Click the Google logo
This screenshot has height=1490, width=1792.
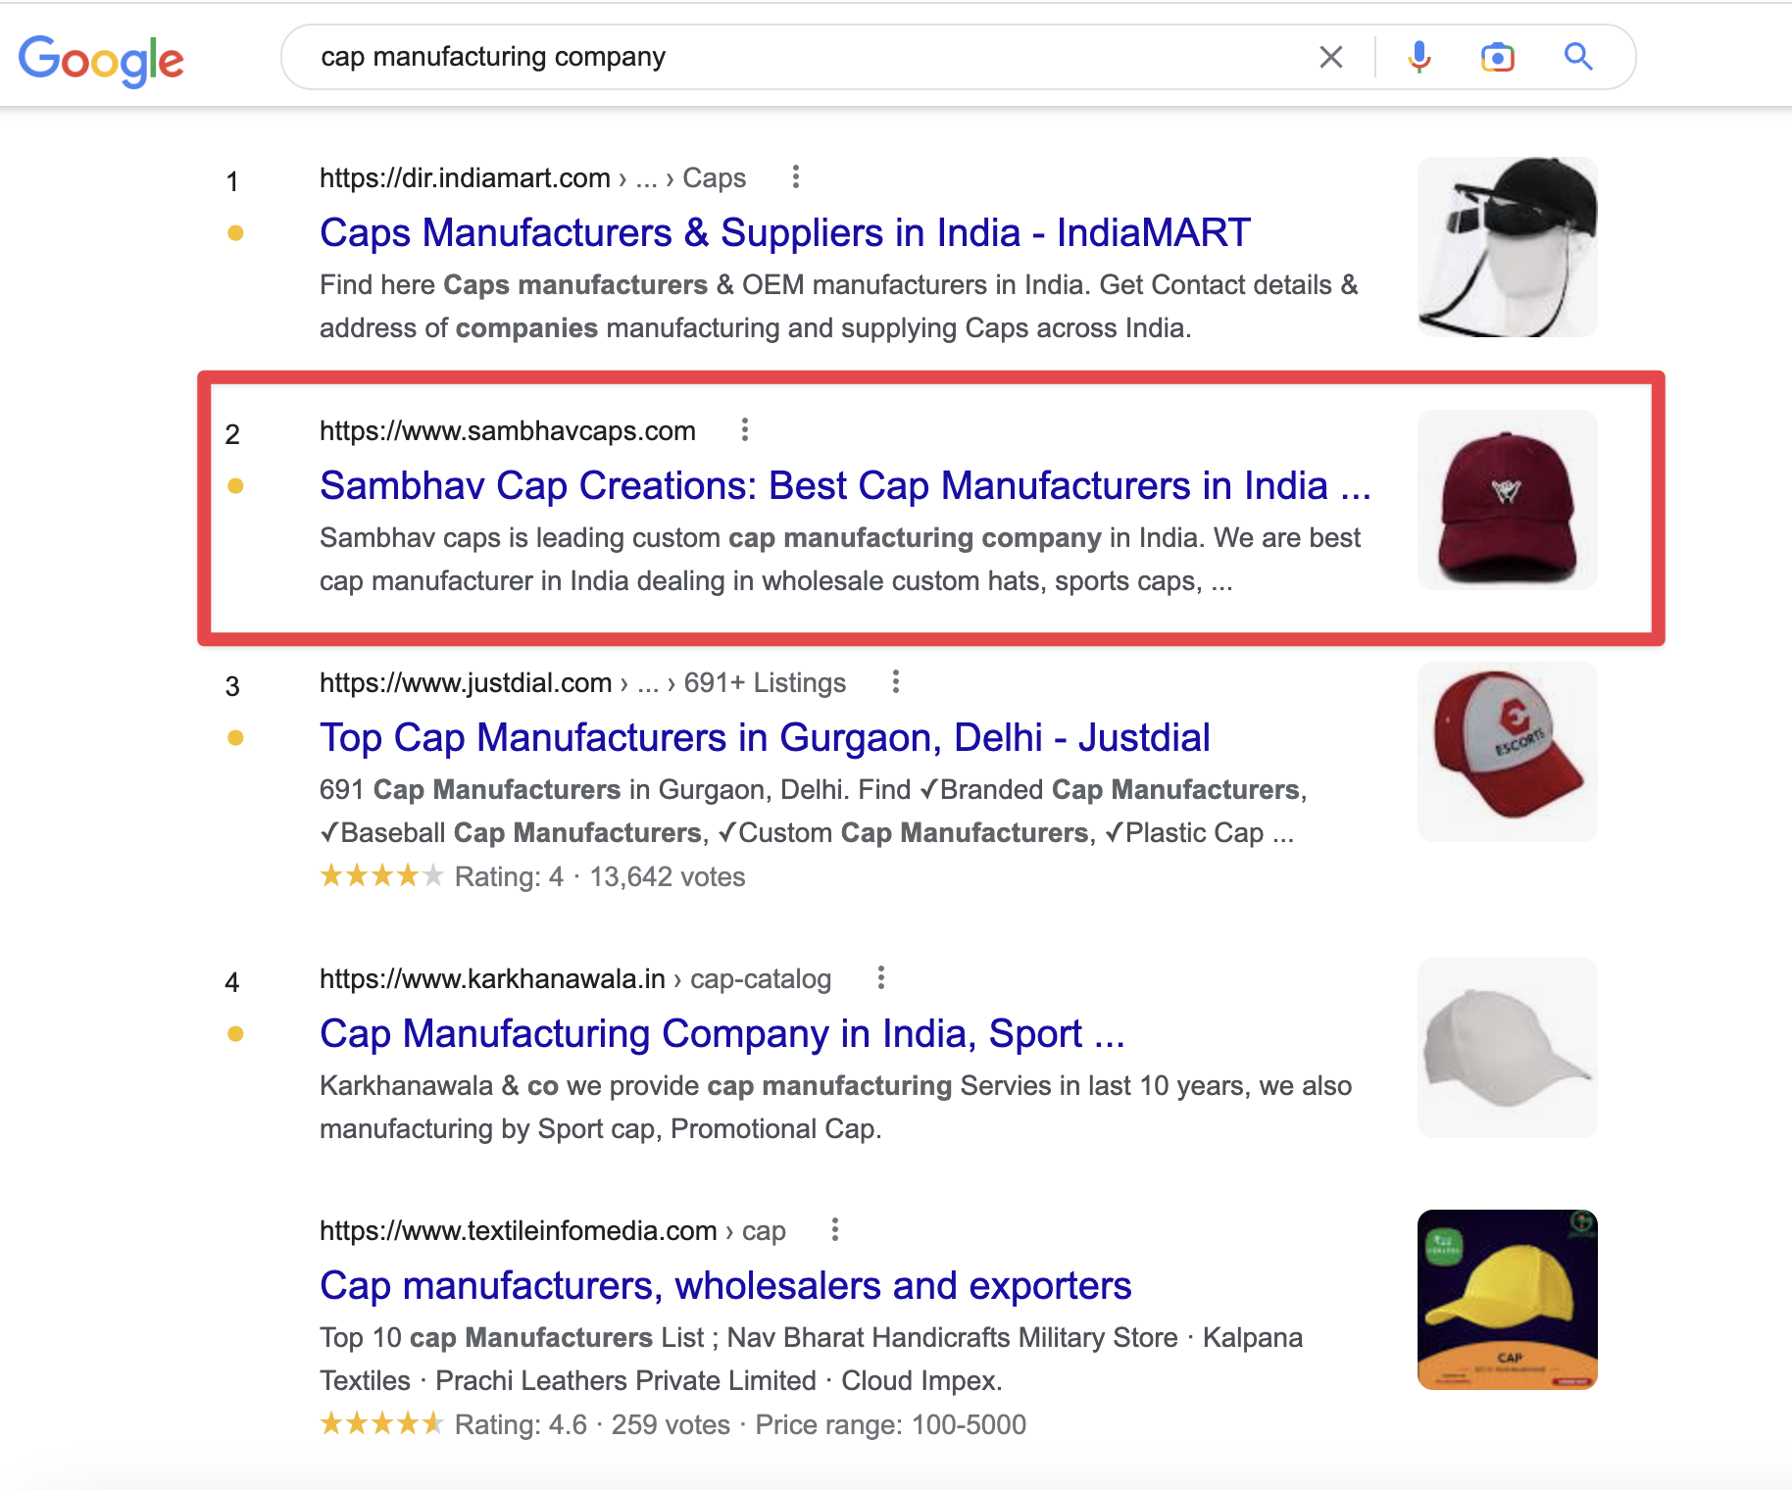coord(101,60)
